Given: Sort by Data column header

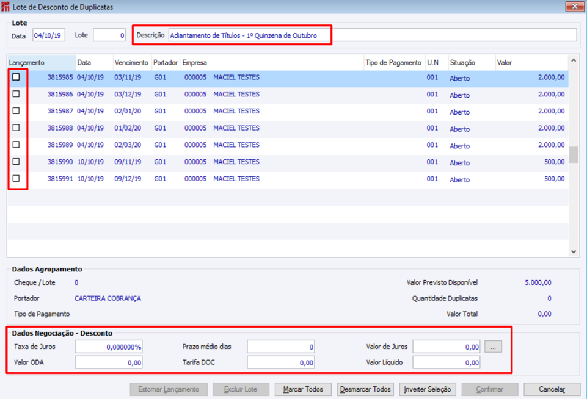Looking at the screenshot, I should (x=94, y=62).
